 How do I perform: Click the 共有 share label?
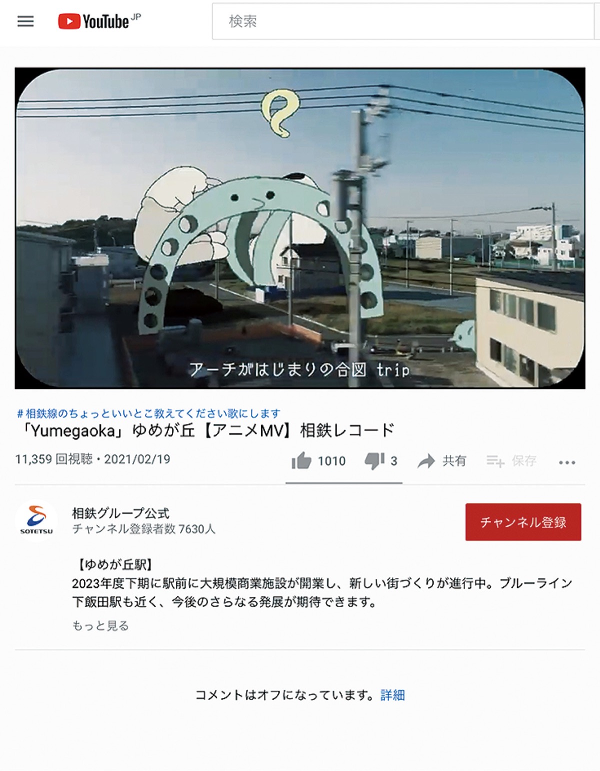coord(454,461)
